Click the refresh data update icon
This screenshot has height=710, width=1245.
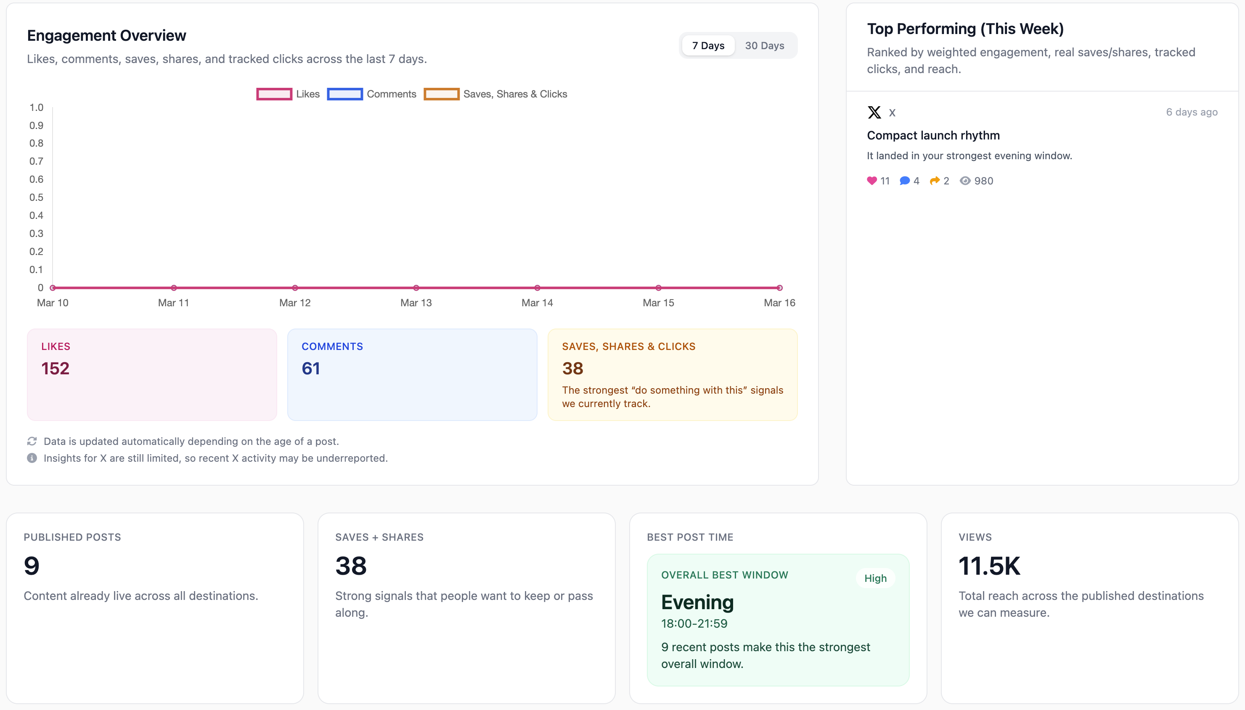(x=32, y=441)
